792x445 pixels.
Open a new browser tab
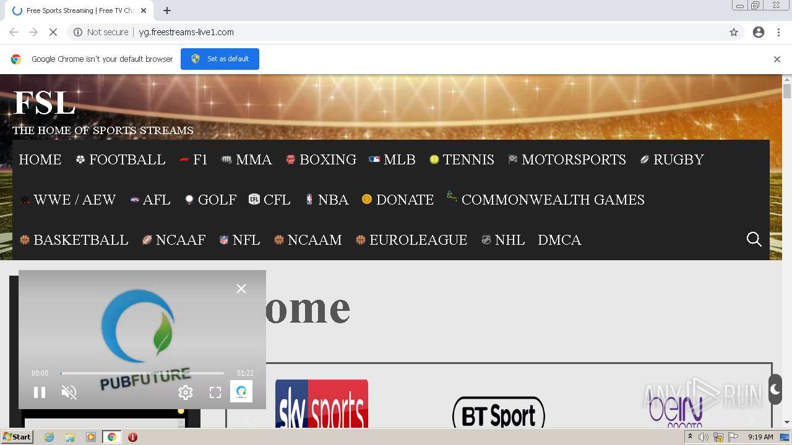pyautogui.click(x=167, y=11)
